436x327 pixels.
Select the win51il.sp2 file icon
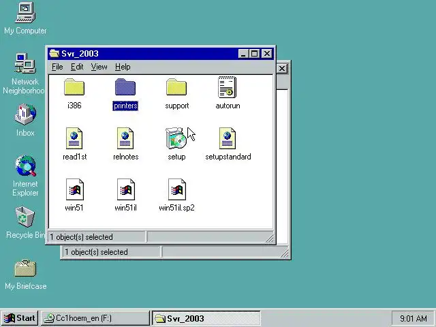tap(177, 189)
